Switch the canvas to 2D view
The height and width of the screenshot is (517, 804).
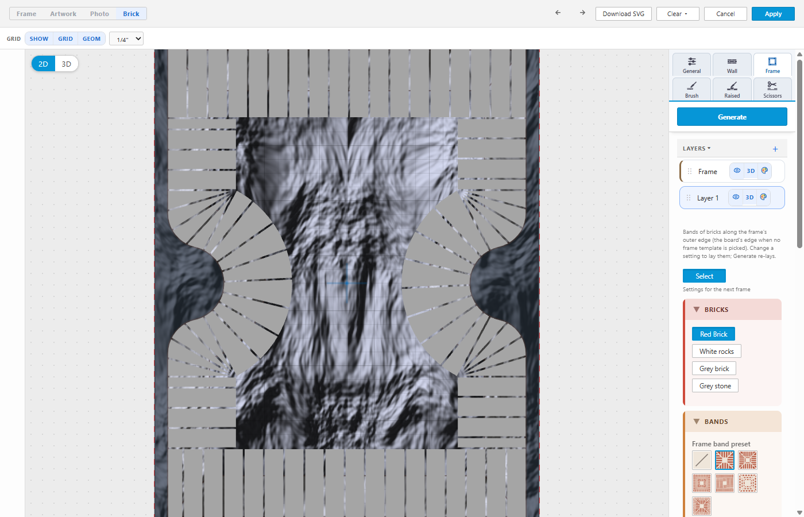[43, 64]
